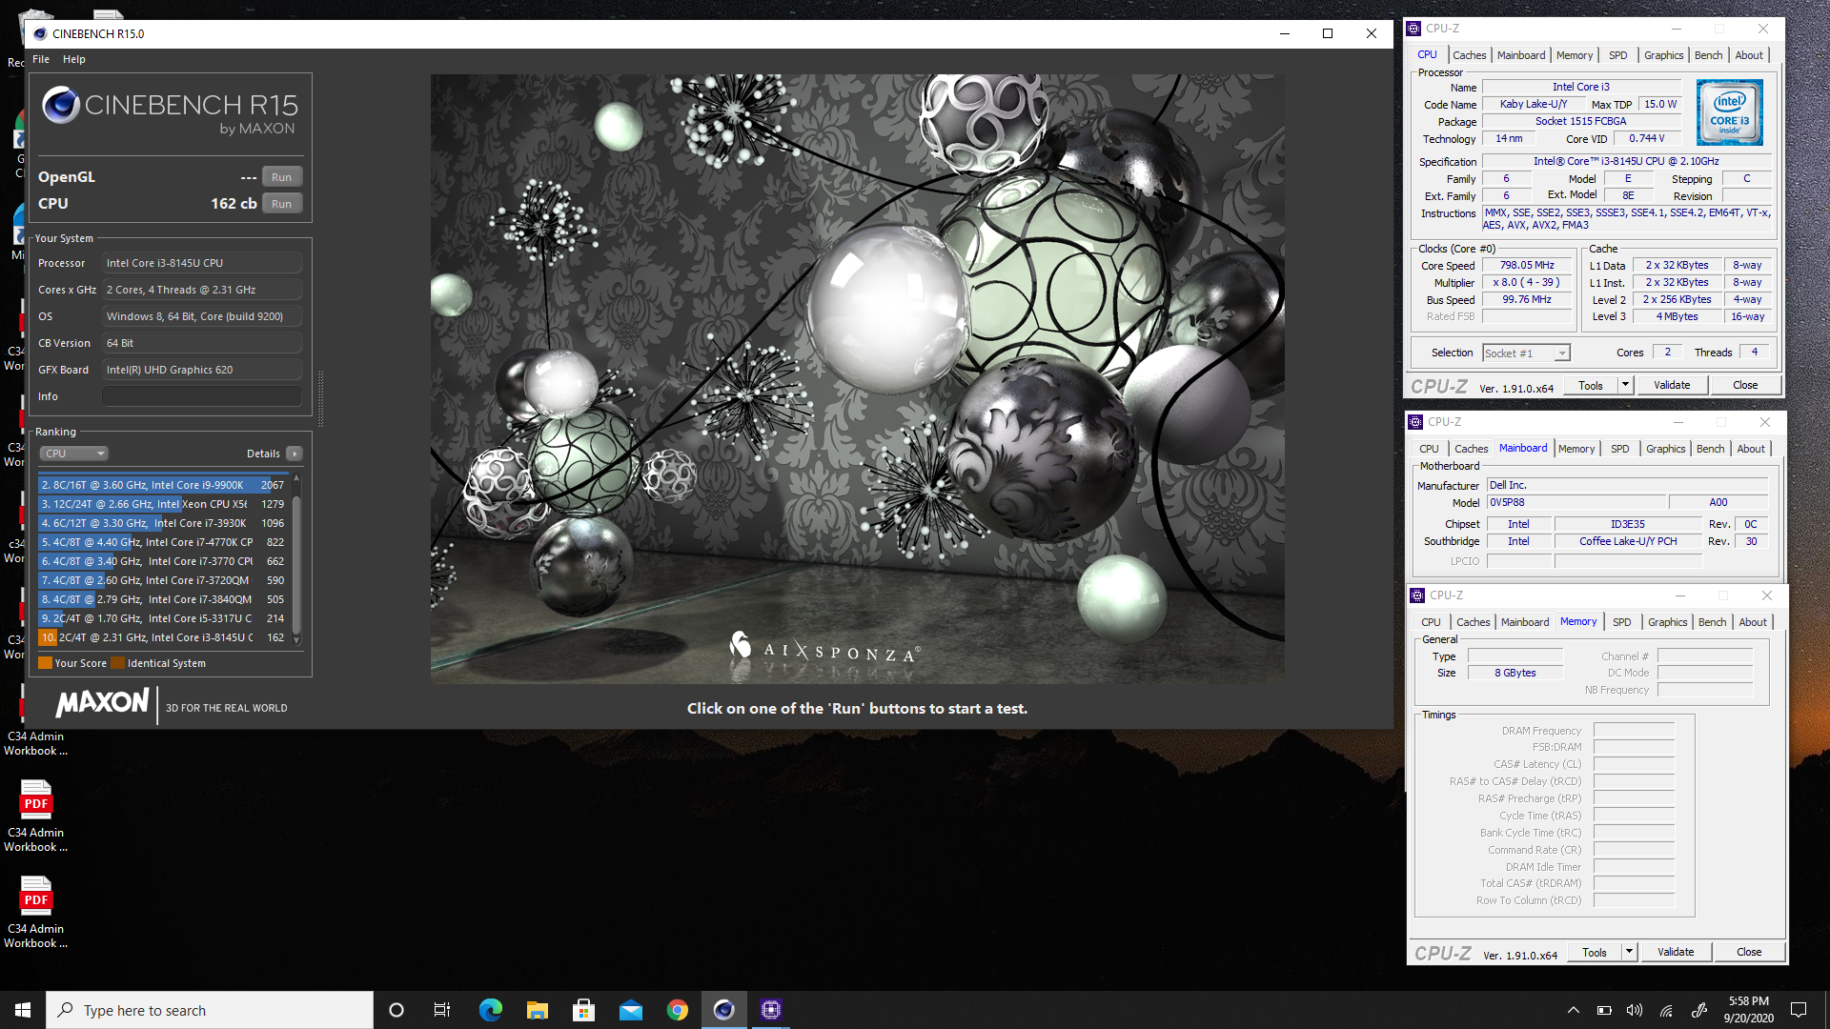The image size is (1830, 1029).
Task: Open Cortana from the taskbar
Action: (x=396, y=1010)
